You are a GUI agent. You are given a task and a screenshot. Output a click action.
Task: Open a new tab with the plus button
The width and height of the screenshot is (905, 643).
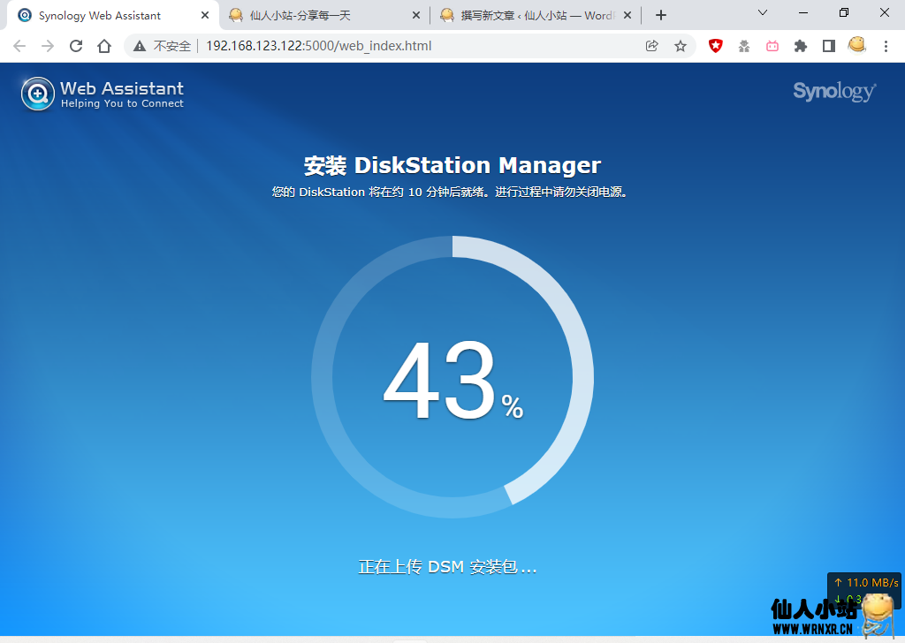click(661, 14)
